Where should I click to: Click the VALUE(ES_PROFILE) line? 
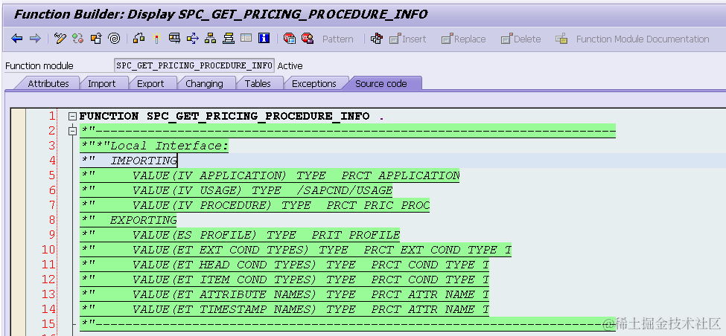coord(241,235)
